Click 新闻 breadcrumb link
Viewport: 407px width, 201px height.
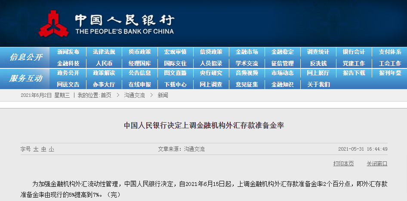[163, 95]
